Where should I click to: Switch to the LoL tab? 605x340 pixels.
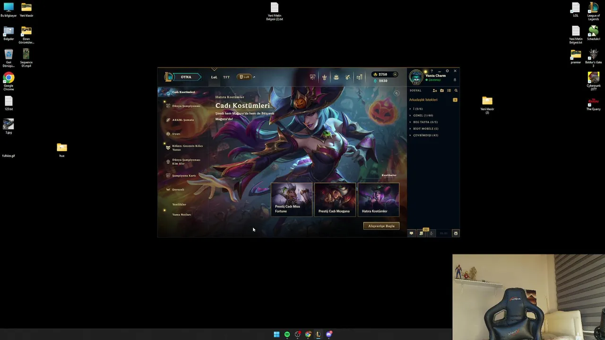[x=214, y=77]
